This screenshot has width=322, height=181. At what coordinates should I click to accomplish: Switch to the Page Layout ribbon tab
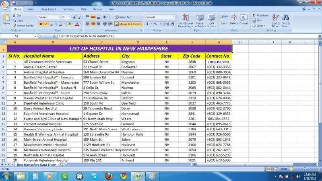[x=49, y=9]
